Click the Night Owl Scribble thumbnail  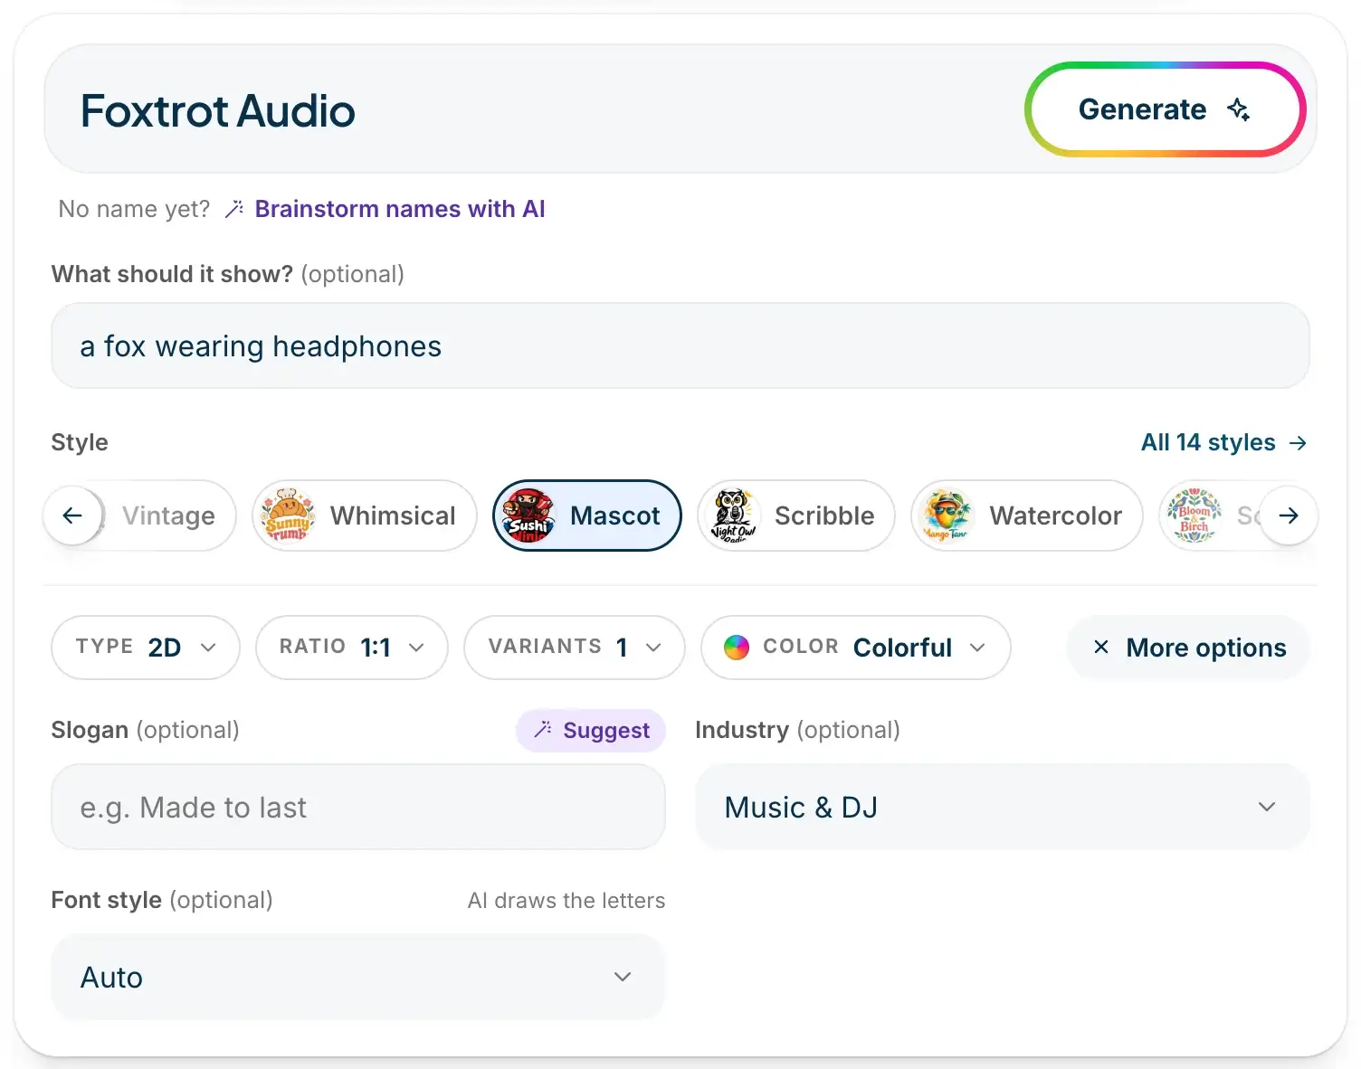(733, 516)
